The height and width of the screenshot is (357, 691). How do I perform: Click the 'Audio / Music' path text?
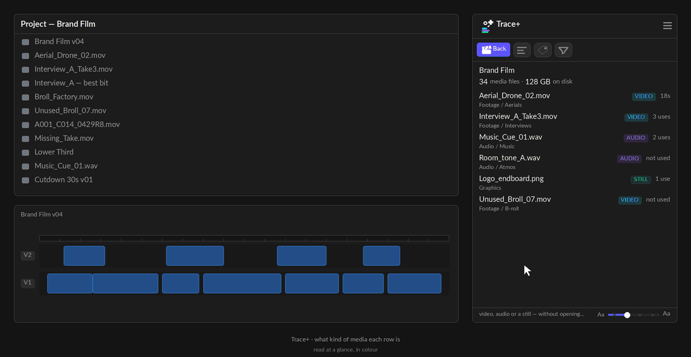[497, 147]
